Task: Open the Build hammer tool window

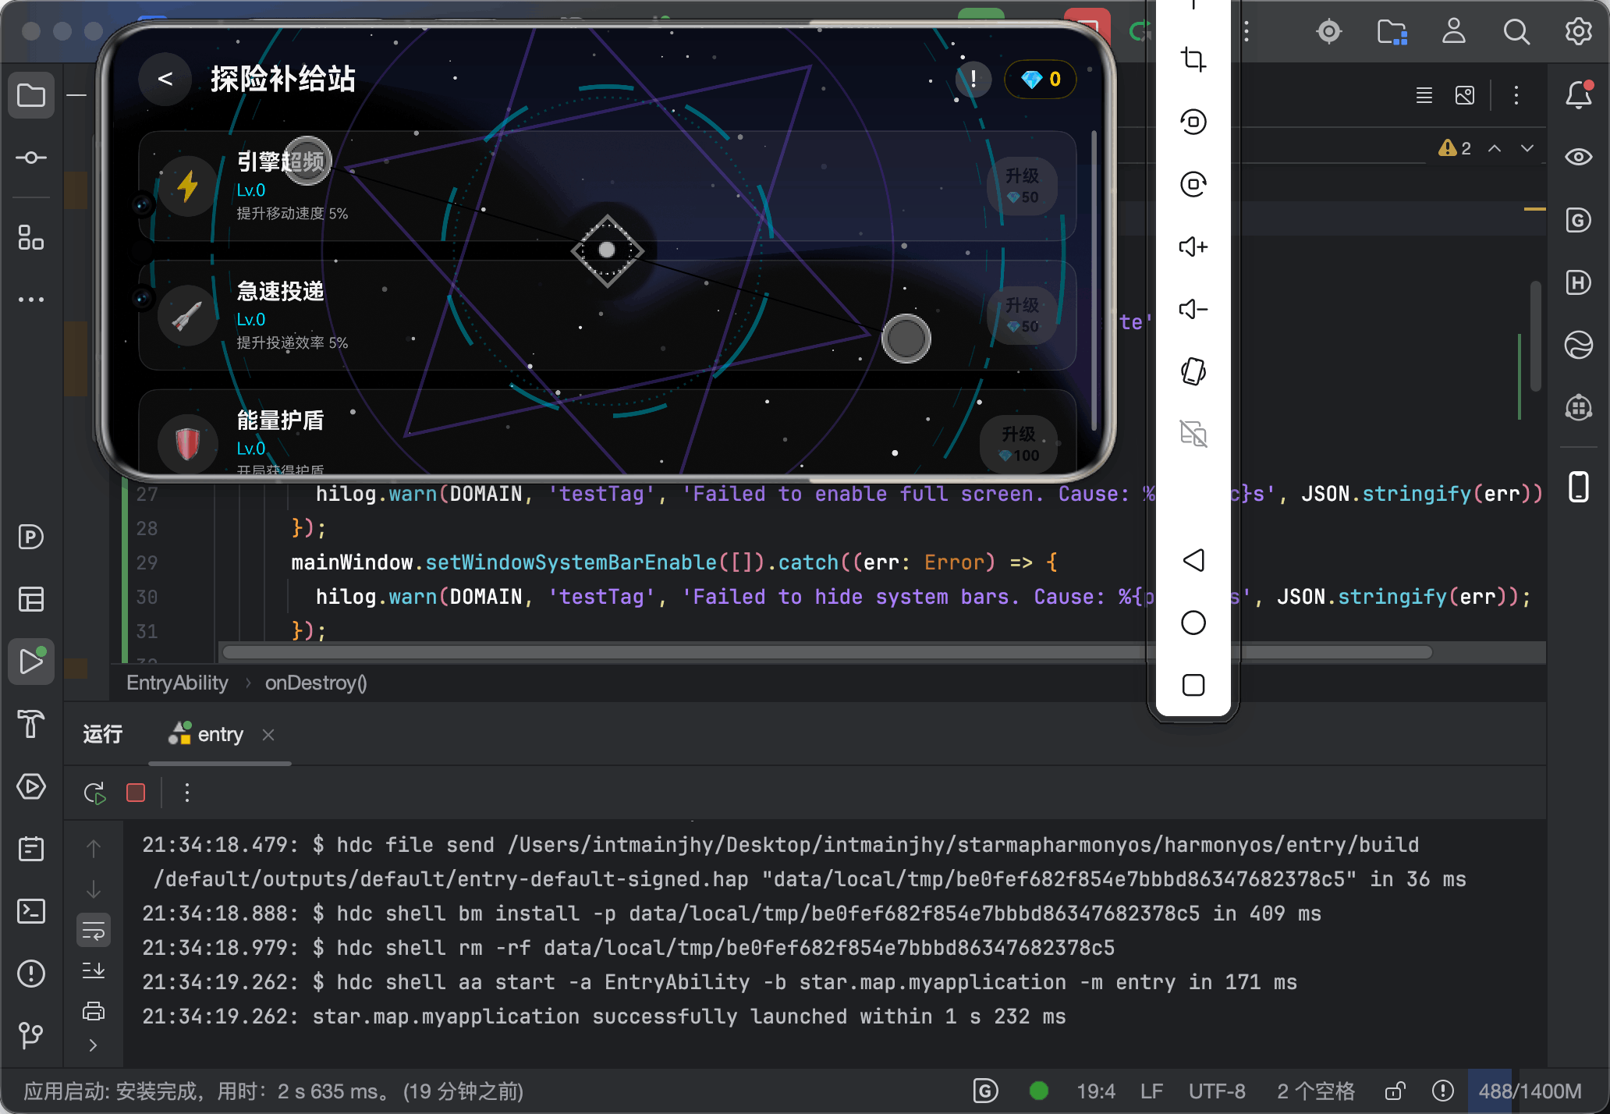Action: click(31, 724)
